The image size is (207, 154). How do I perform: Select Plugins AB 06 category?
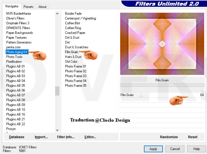tap(16, 90)
